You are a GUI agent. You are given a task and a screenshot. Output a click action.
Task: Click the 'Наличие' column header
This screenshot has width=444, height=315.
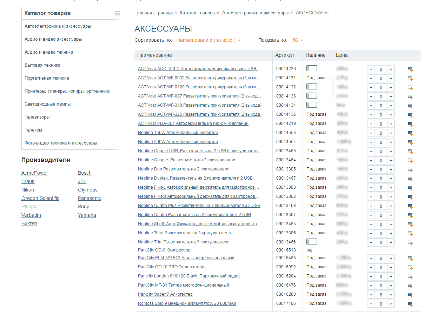[x=316, y=55]
